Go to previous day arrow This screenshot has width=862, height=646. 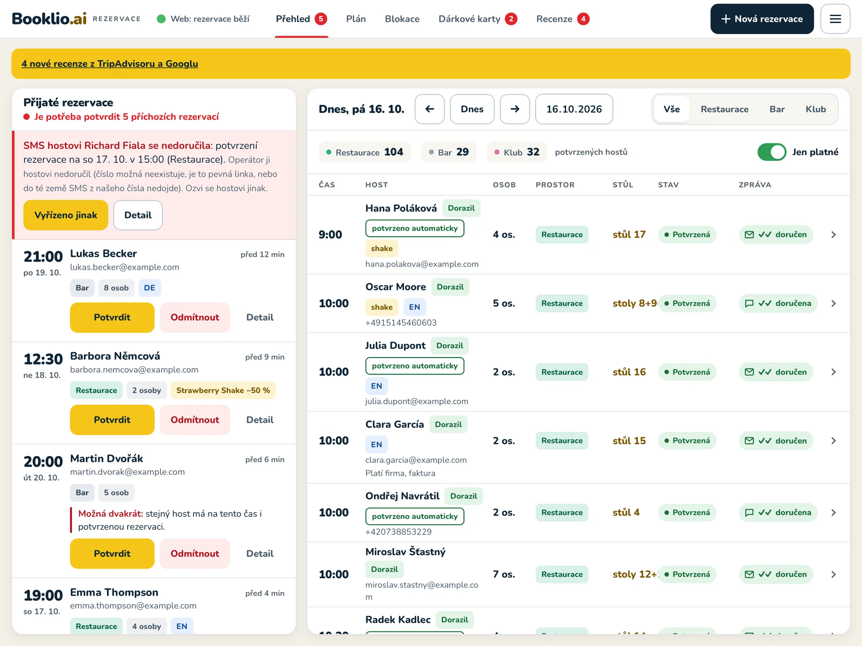click(x=429, y=109)
